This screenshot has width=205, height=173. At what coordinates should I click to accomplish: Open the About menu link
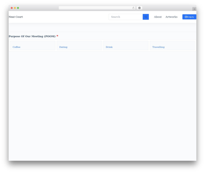158,17
